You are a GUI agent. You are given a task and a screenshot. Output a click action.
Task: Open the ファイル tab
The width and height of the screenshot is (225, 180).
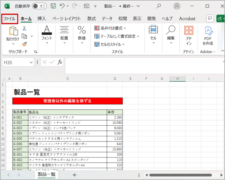coord(9,19)
